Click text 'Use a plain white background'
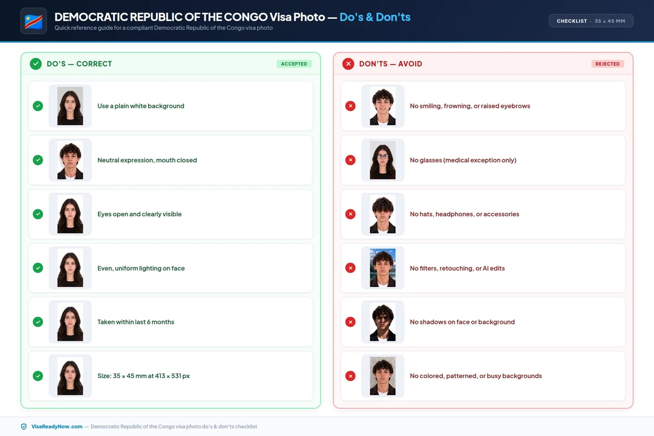The image size is (654, 436). coord(141,106)
